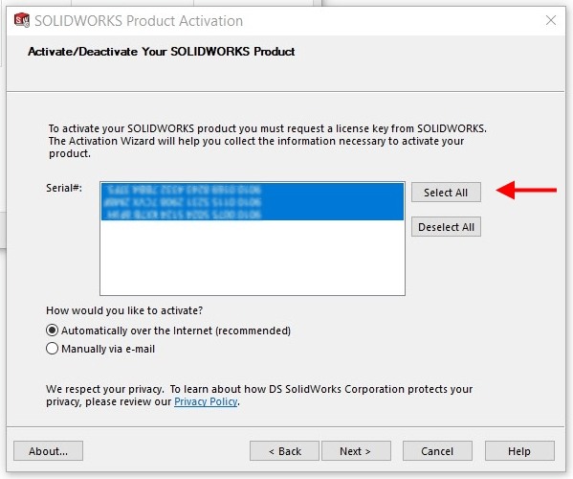Open Help for product activation
Image resolution: width=573 pixels, height=479 pixels.
(519, 451)
